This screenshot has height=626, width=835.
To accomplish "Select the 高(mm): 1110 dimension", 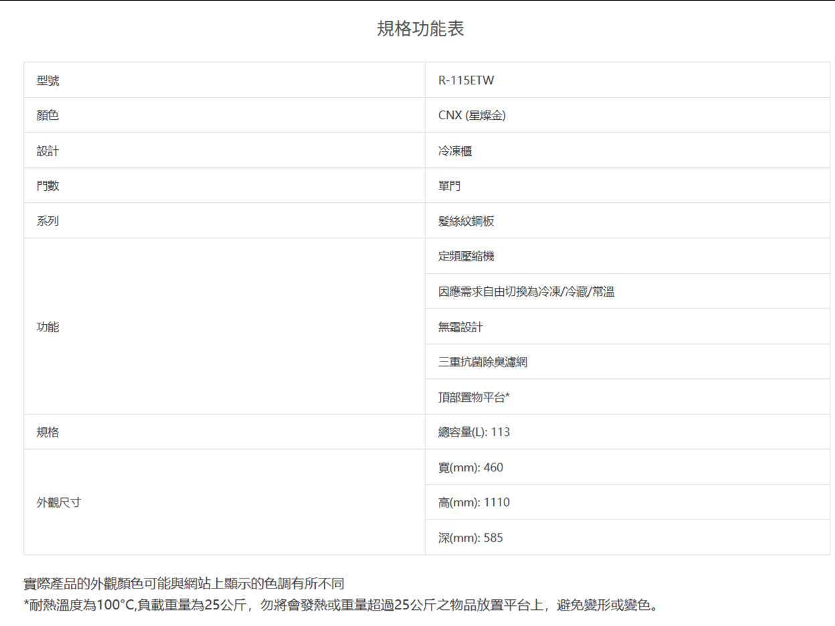I will coord(474,502).
